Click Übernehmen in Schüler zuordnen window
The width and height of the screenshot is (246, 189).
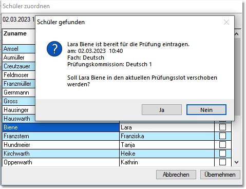tap(220, 175)
